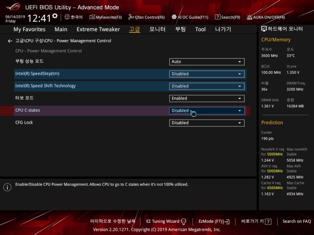
Task: Go to the 나가기 tab
Action: click(x=223, y=29)
